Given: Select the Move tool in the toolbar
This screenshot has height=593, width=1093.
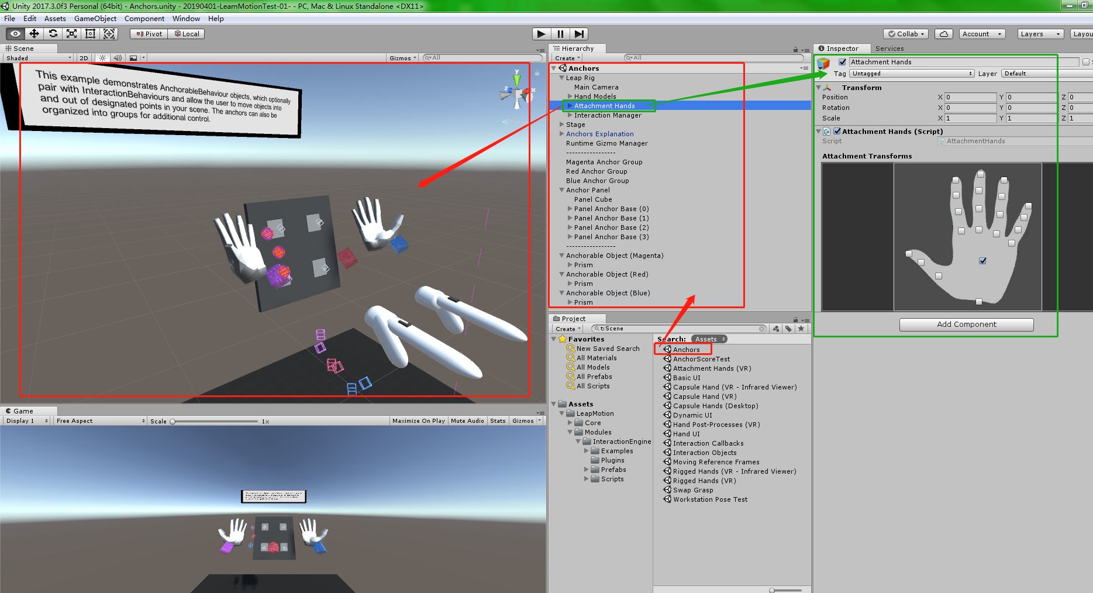Looking at the screenshot, I should click(x=33, y=33).
